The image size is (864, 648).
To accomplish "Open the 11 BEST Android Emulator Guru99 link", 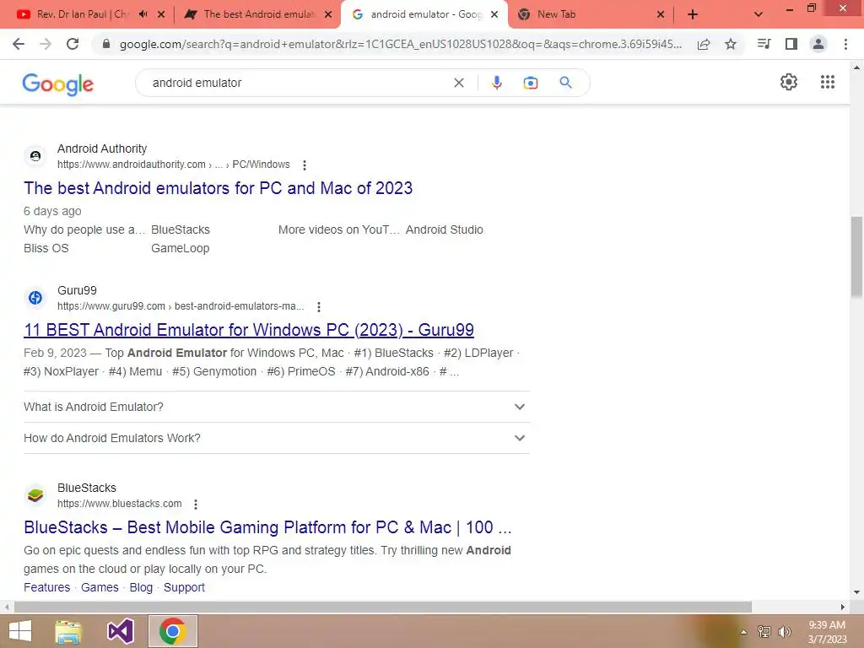I will coord(249,330).
